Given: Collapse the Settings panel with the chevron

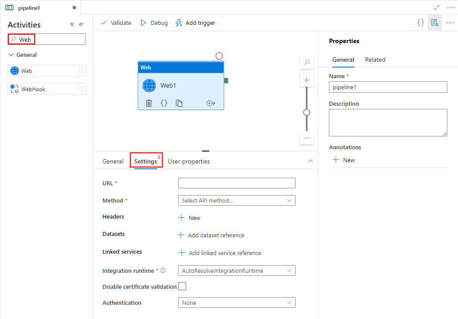Looking at the screenshot, I should [310, 161].
